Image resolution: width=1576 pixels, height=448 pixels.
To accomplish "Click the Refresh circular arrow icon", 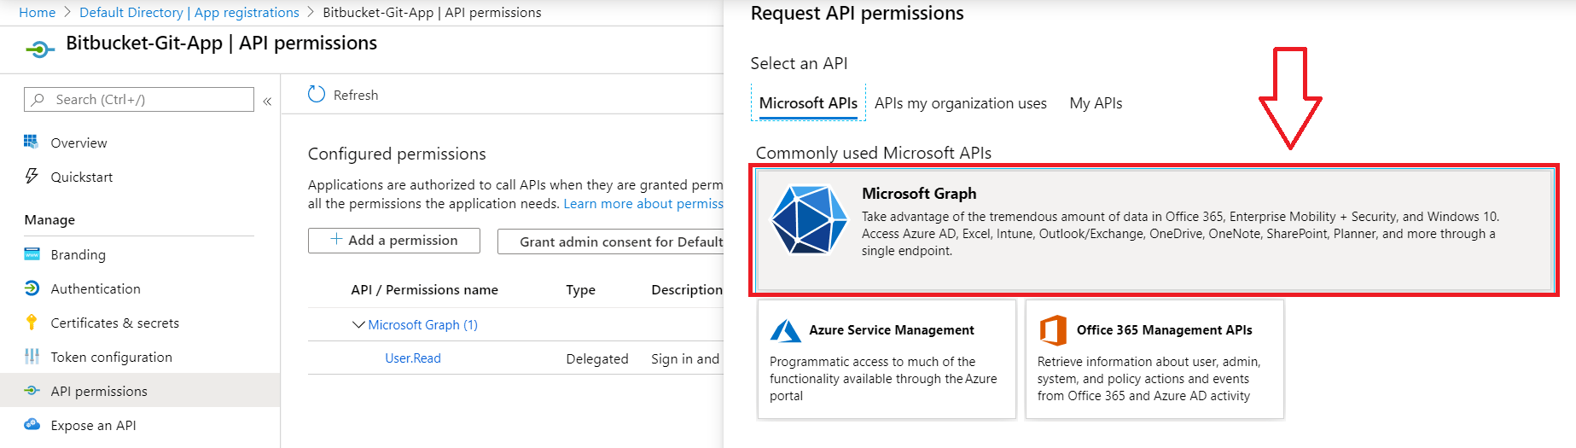I will point(317,94).
